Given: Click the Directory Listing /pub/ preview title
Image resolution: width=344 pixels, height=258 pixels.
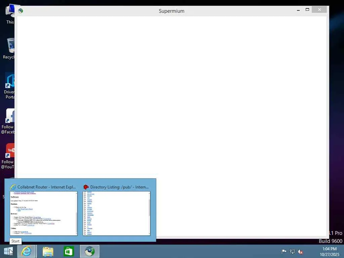Looking at the screenshot, I should point(119,187).
